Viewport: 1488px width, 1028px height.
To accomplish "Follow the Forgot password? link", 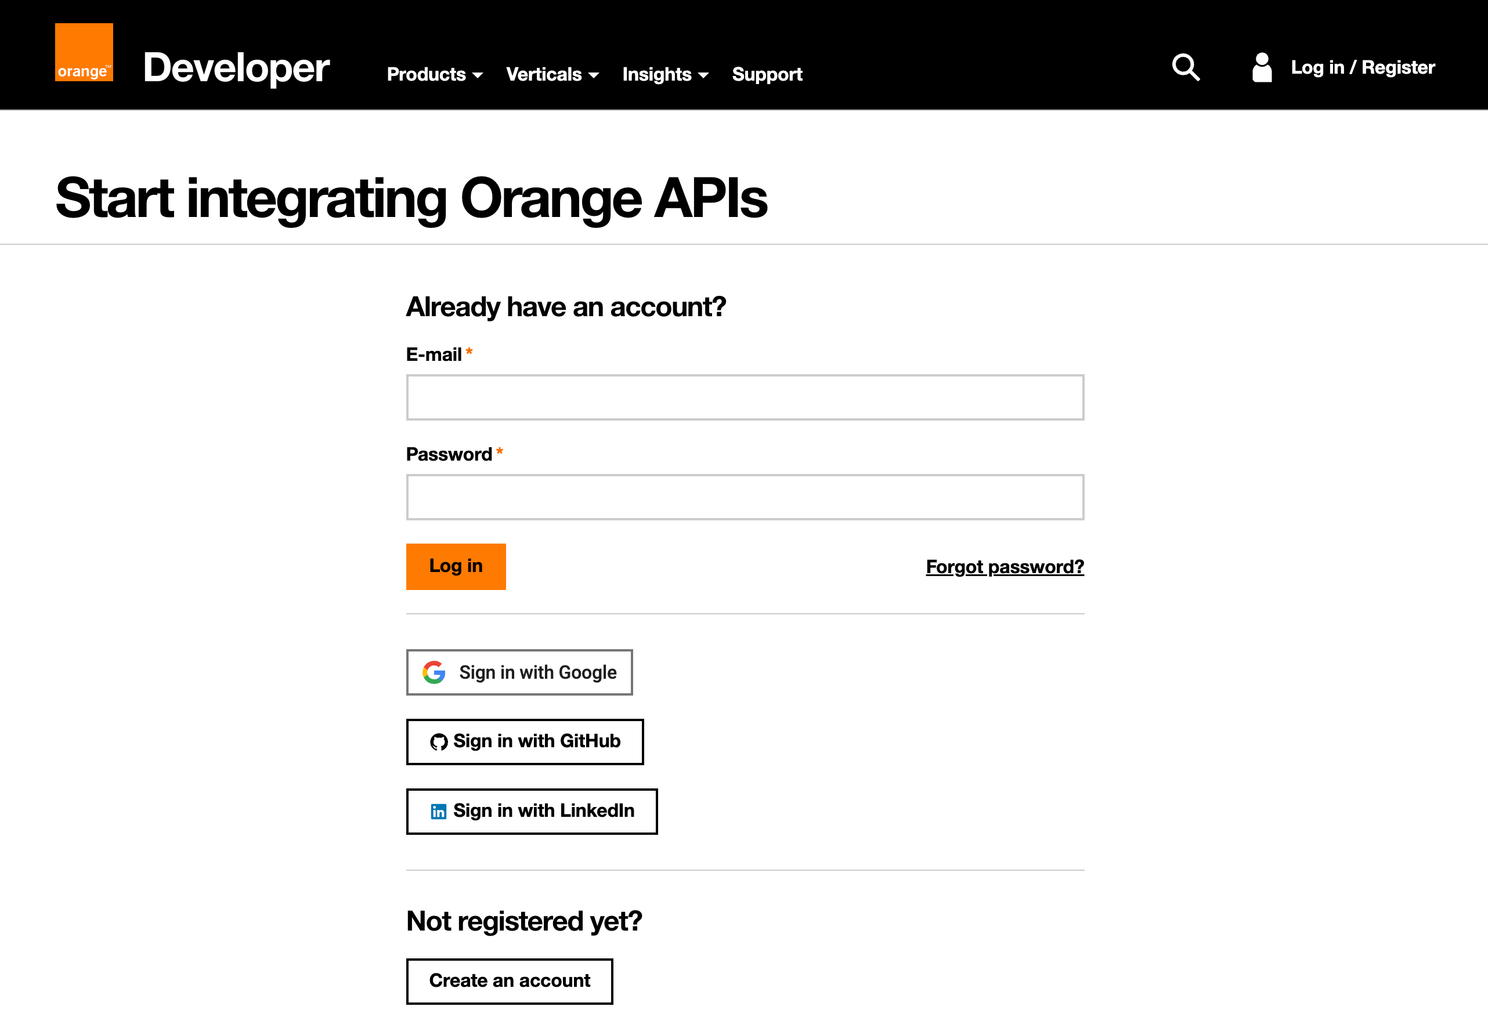I will (x=1004, y=567).
